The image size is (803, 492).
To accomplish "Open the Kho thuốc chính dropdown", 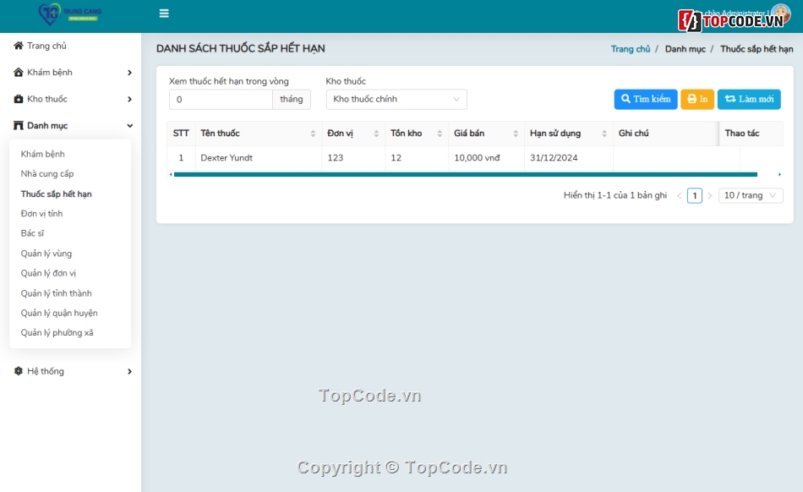I will coord(396,99).
